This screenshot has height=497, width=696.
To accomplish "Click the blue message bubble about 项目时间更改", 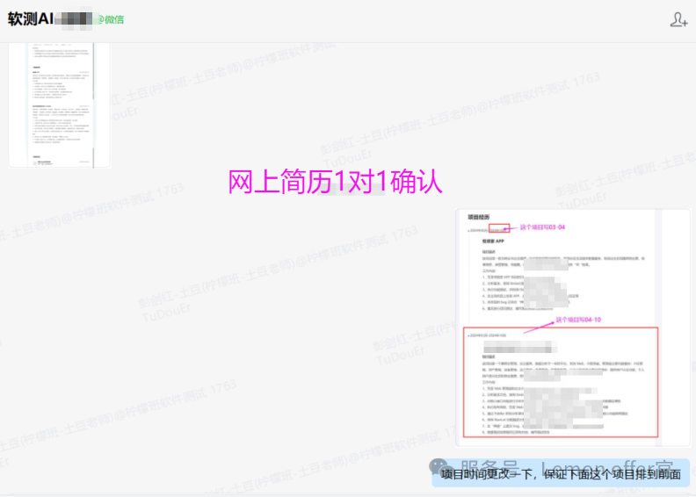I will click(x=560, y=474).
